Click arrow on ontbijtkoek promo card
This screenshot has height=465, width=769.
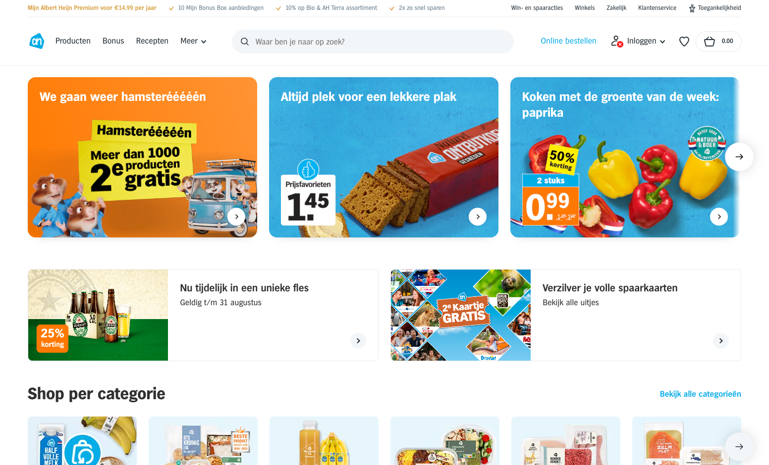pos(478,217)
